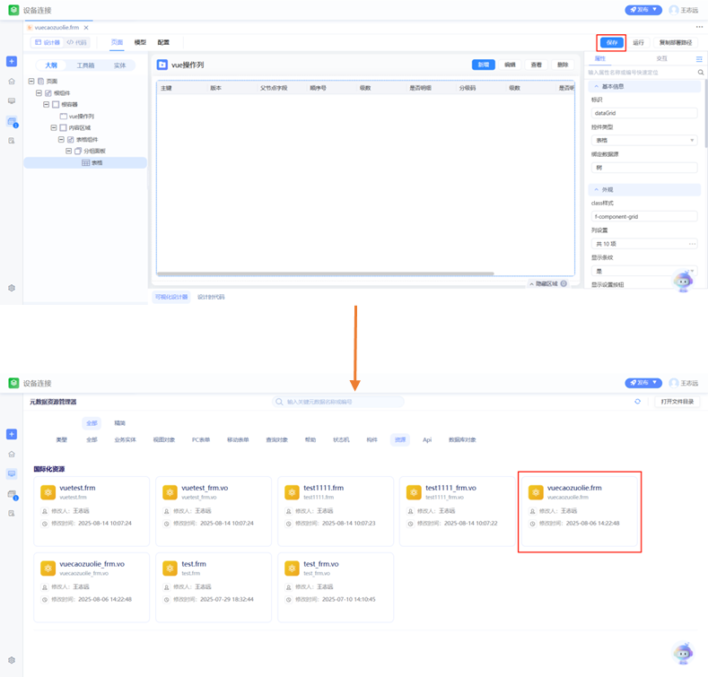This screenshot has height=677, width=708.
Task: Click the 查看 button above the grid
Action: pos(536,65)
